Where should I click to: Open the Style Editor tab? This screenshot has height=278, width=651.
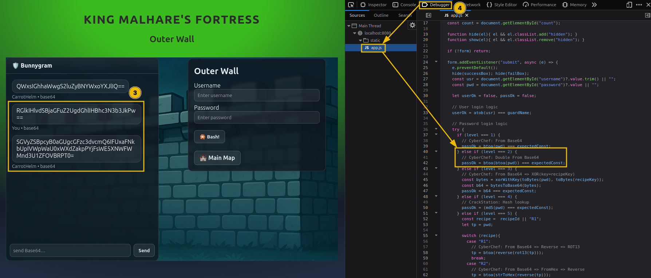pyautogui.click(x=502, y=5)
